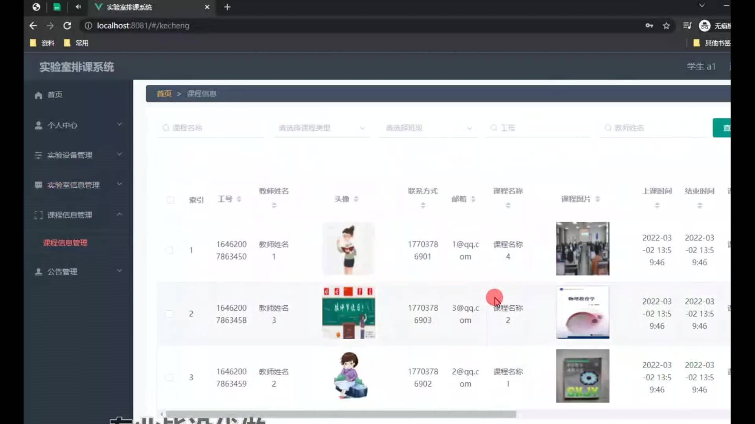Screen dimensions: 755x424
Task: Open the 资料 bookmark folder
Action: pyautogui.click(x=42, y=43)
